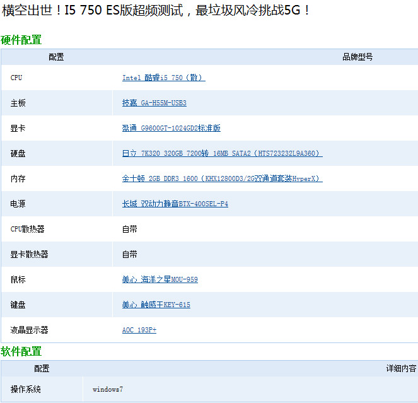Select the 显卡散热器 row label
The width and height of the screenshot is (418, 403).
click(30, 254)
